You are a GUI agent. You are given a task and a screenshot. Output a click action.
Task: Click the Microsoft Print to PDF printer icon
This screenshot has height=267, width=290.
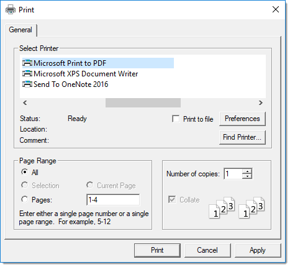coord(27,63)
